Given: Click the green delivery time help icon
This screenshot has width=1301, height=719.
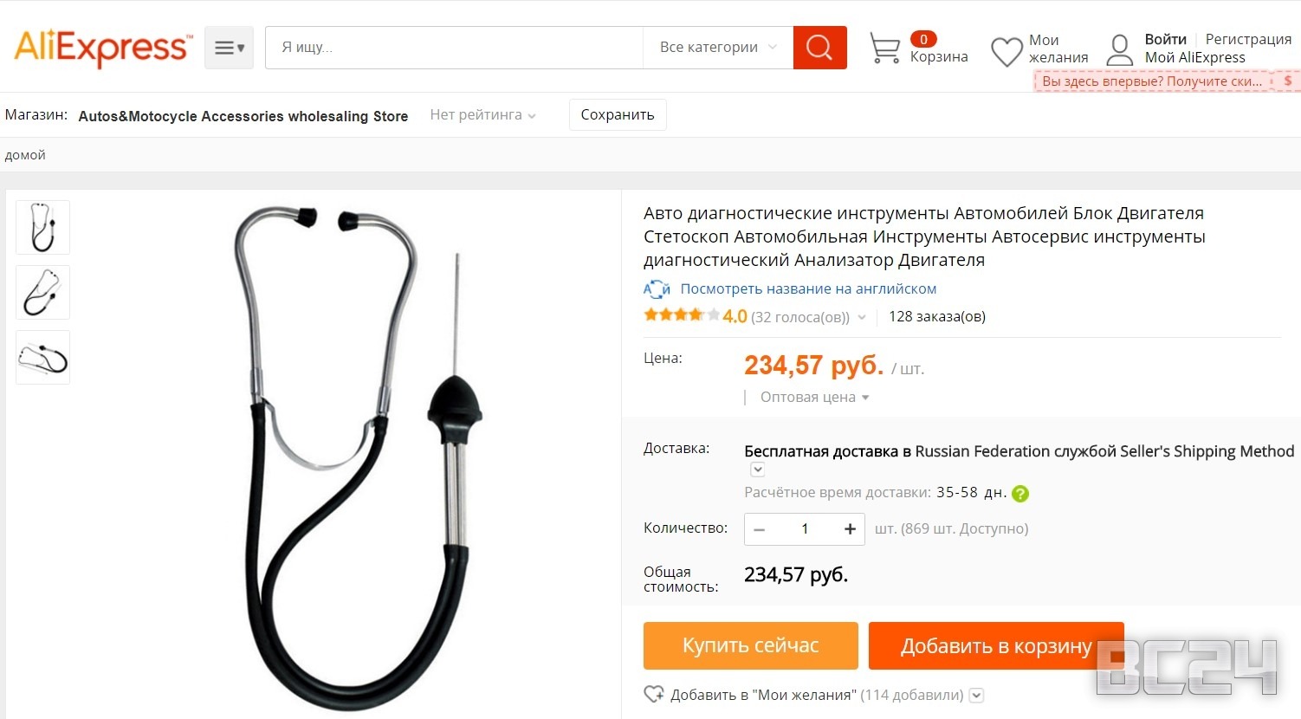Looking at the screenshot, I should (x=1020, y=494).
